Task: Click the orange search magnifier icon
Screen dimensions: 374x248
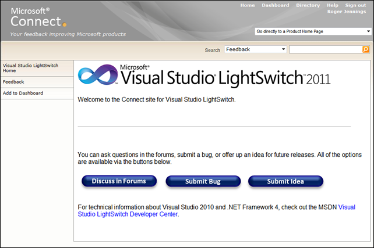Action: (x=365, y=49)
